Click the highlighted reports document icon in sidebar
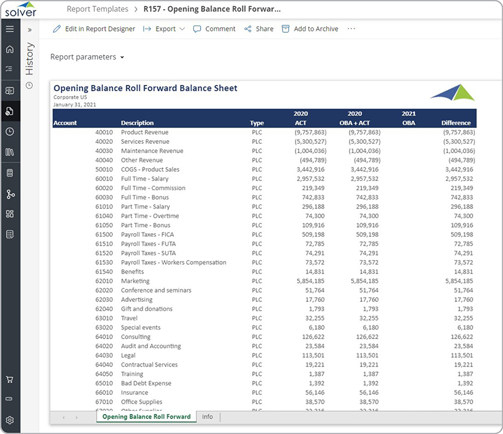This screenshot has height=434, width=503. [x=9, y=111]
